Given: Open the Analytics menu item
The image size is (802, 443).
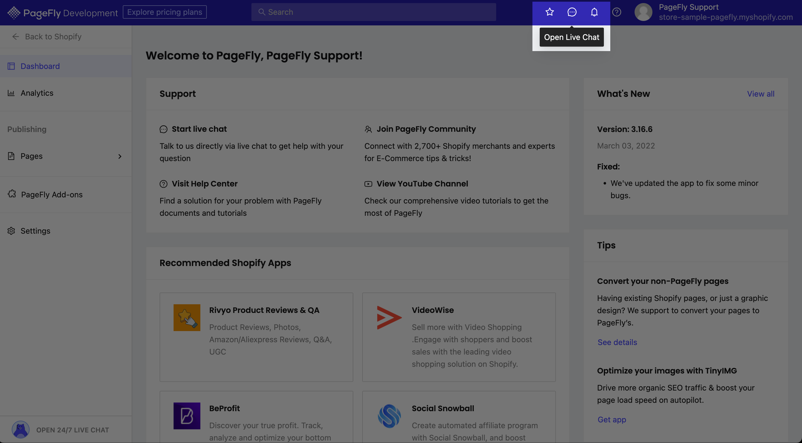Looking at the screenshot, I should click(66, 93).
